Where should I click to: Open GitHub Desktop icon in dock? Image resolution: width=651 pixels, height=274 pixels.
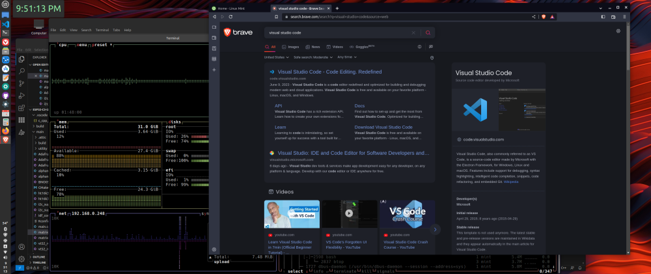(x=5, y=95)
